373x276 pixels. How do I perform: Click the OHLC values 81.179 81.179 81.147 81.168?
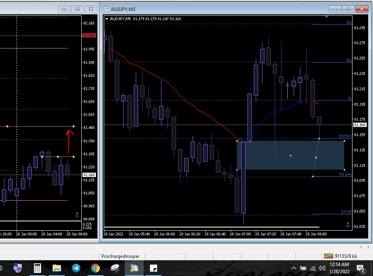[157, 19]
